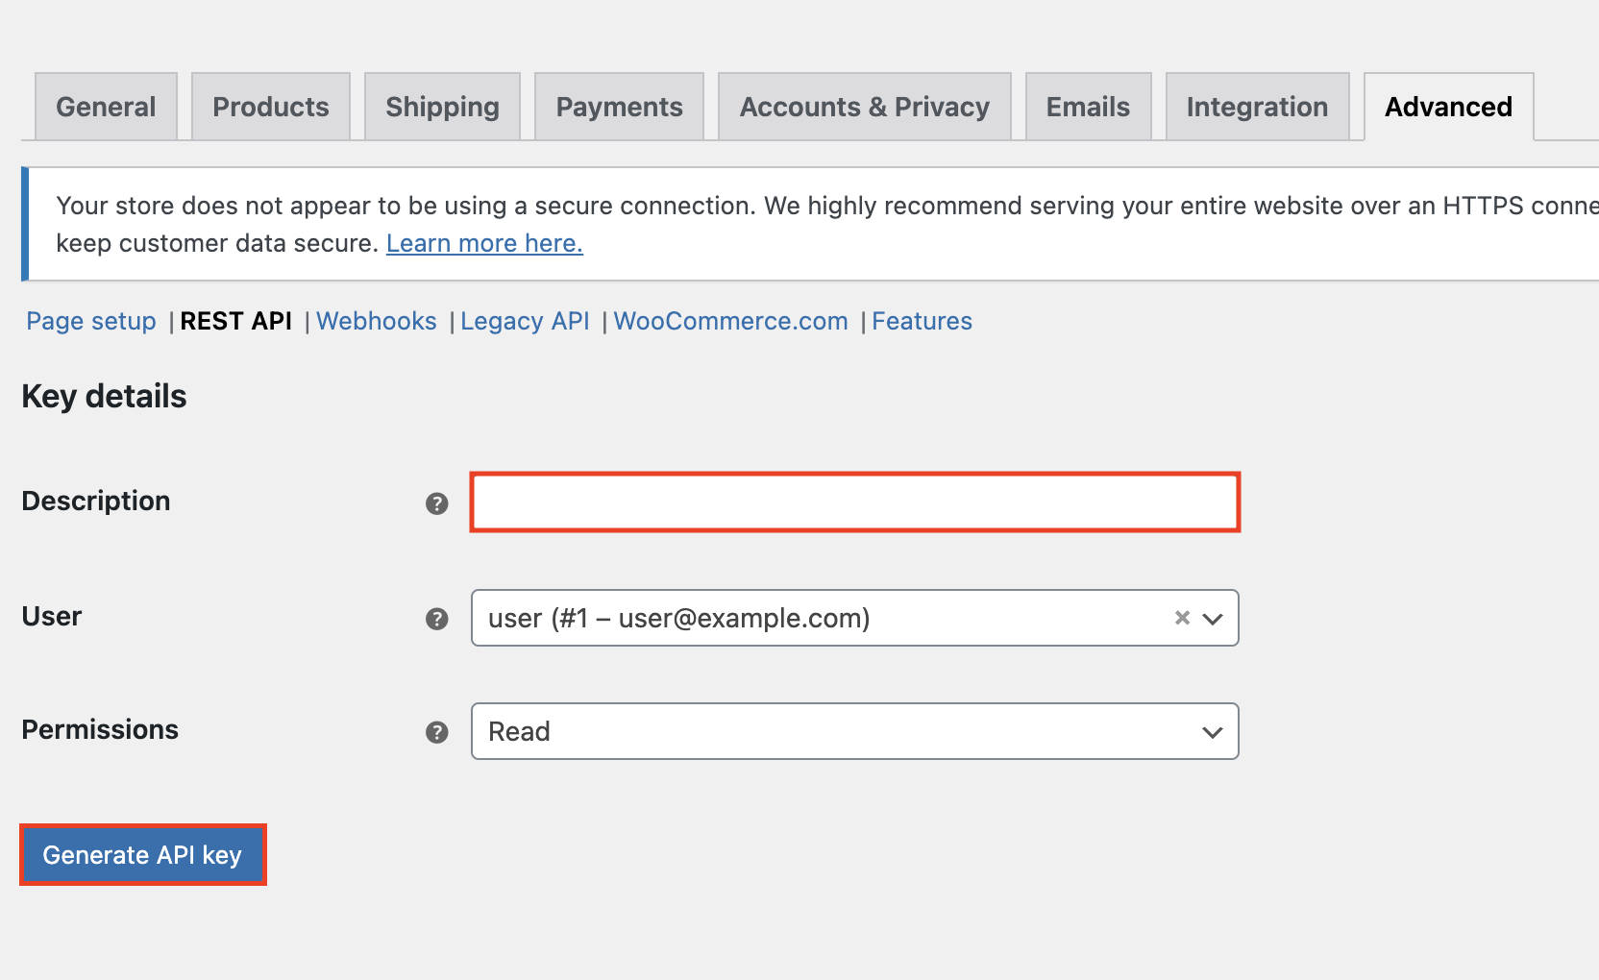Click the Key details heading

104,396
